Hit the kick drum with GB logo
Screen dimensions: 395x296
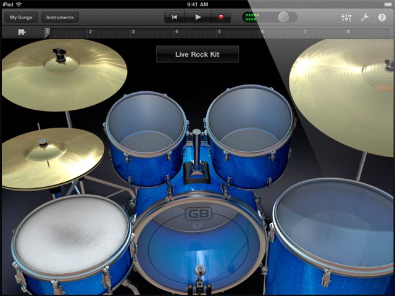[x=199, y=243]
